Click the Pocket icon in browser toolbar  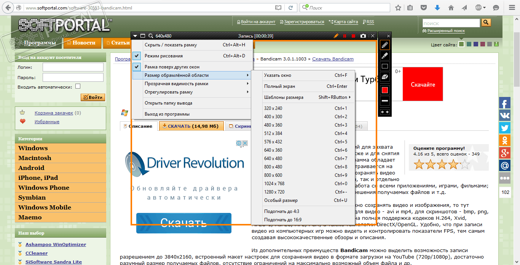click(x=424, y=8)
